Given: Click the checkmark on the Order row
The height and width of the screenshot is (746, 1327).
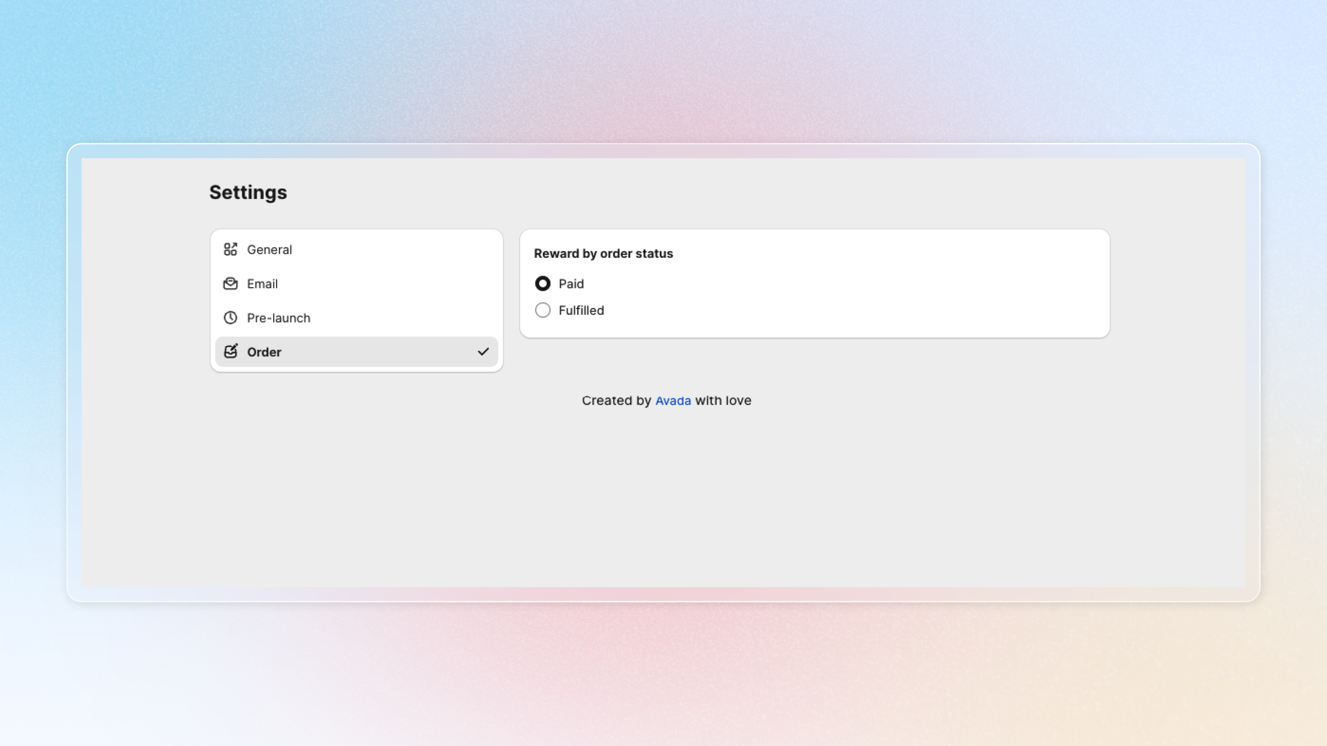Looking at the screenshot, I should coord(483,352).
